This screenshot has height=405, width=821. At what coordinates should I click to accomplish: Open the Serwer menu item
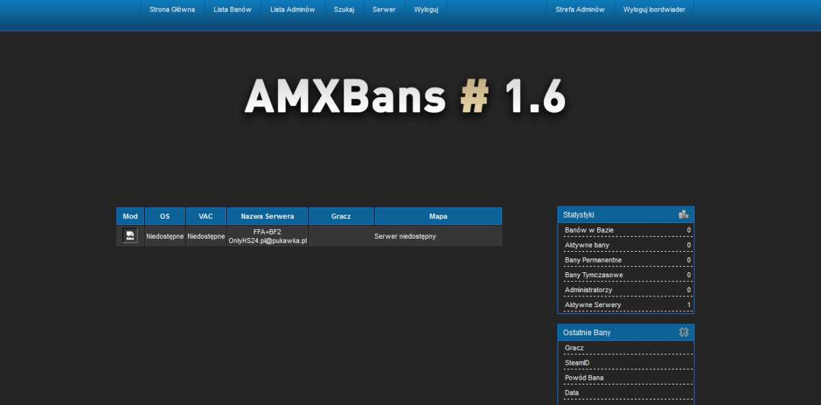tap(384, 10)
